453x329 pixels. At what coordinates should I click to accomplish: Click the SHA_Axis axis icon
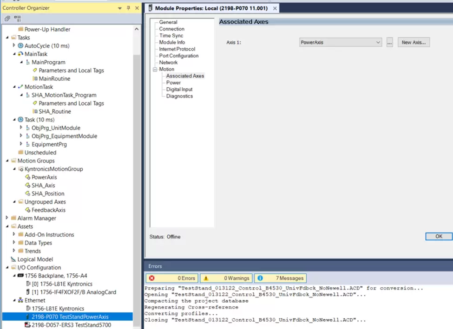pos(28,185)
